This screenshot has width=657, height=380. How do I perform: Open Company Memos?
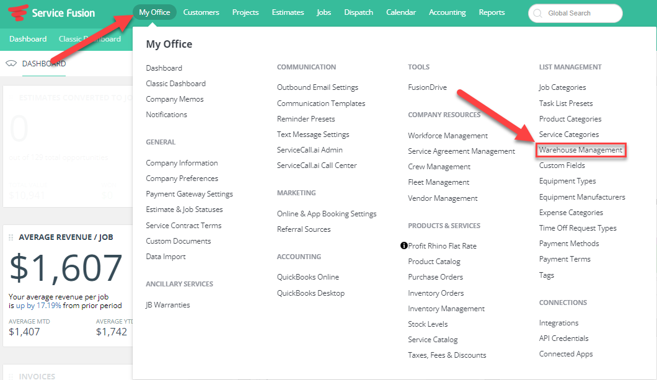coord(175,99)
